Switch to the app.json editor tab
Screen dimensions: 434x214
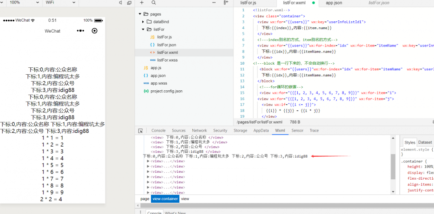[x=334, y=3]
